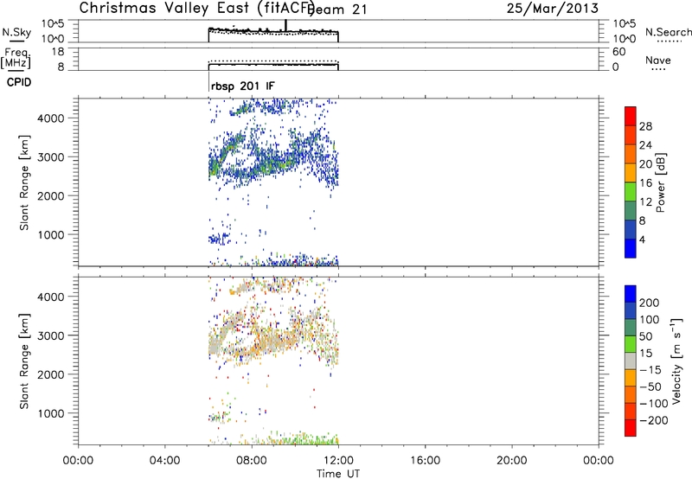The image size is (692, 479).
Task: Click the 'N.Search' legend label
Action: (668, 32)
